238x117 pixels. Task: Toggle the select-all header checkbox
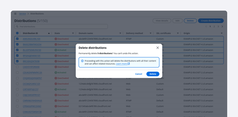(x=17, y=33)
